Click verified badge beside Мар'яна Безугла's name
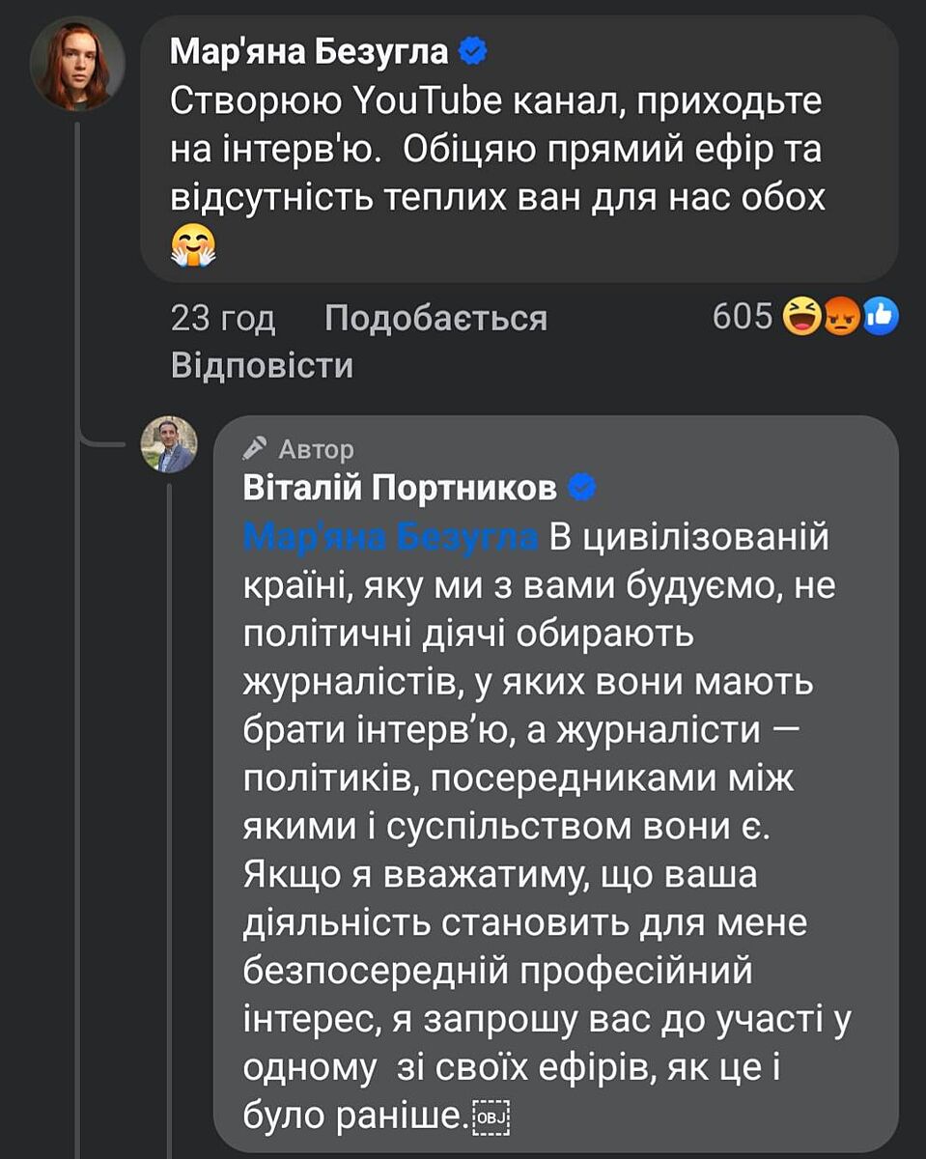 (473, 52)
